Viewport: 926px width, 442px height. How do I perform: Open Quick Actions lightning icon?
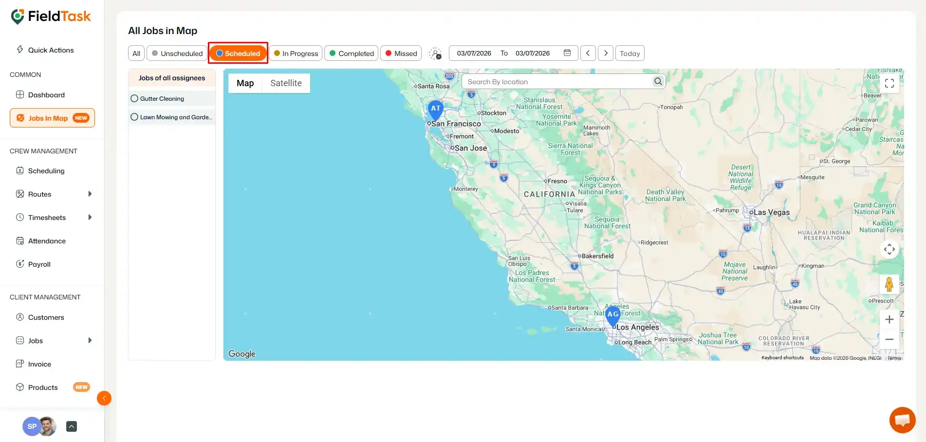(x=20, y=49)
